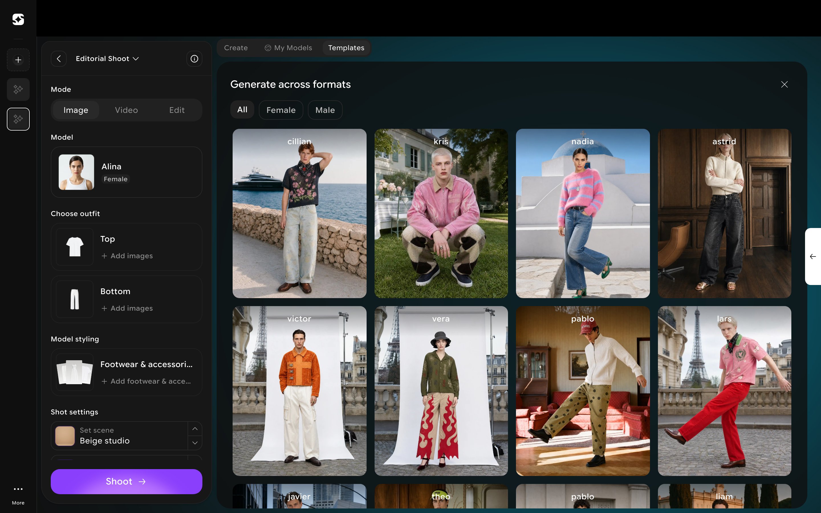
Task: Click the white pants Bottom icon
Action: pos(75,299)
